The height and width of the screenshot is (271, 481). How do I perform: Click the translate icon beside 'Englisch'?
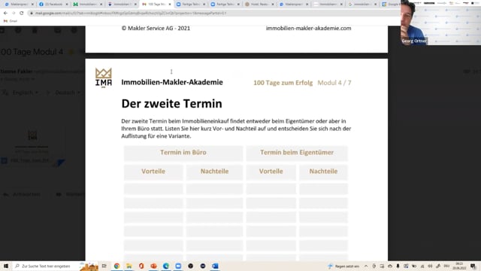pyautogui.click(x=5, y=93)
